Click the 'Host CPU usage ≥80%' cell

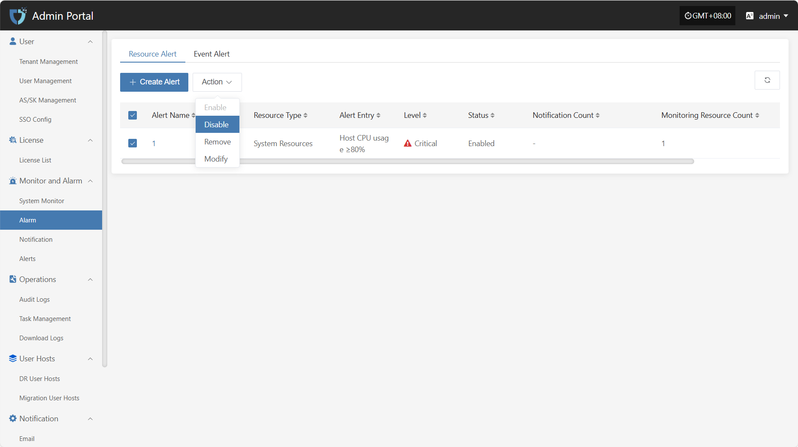(x=364, y=144)
